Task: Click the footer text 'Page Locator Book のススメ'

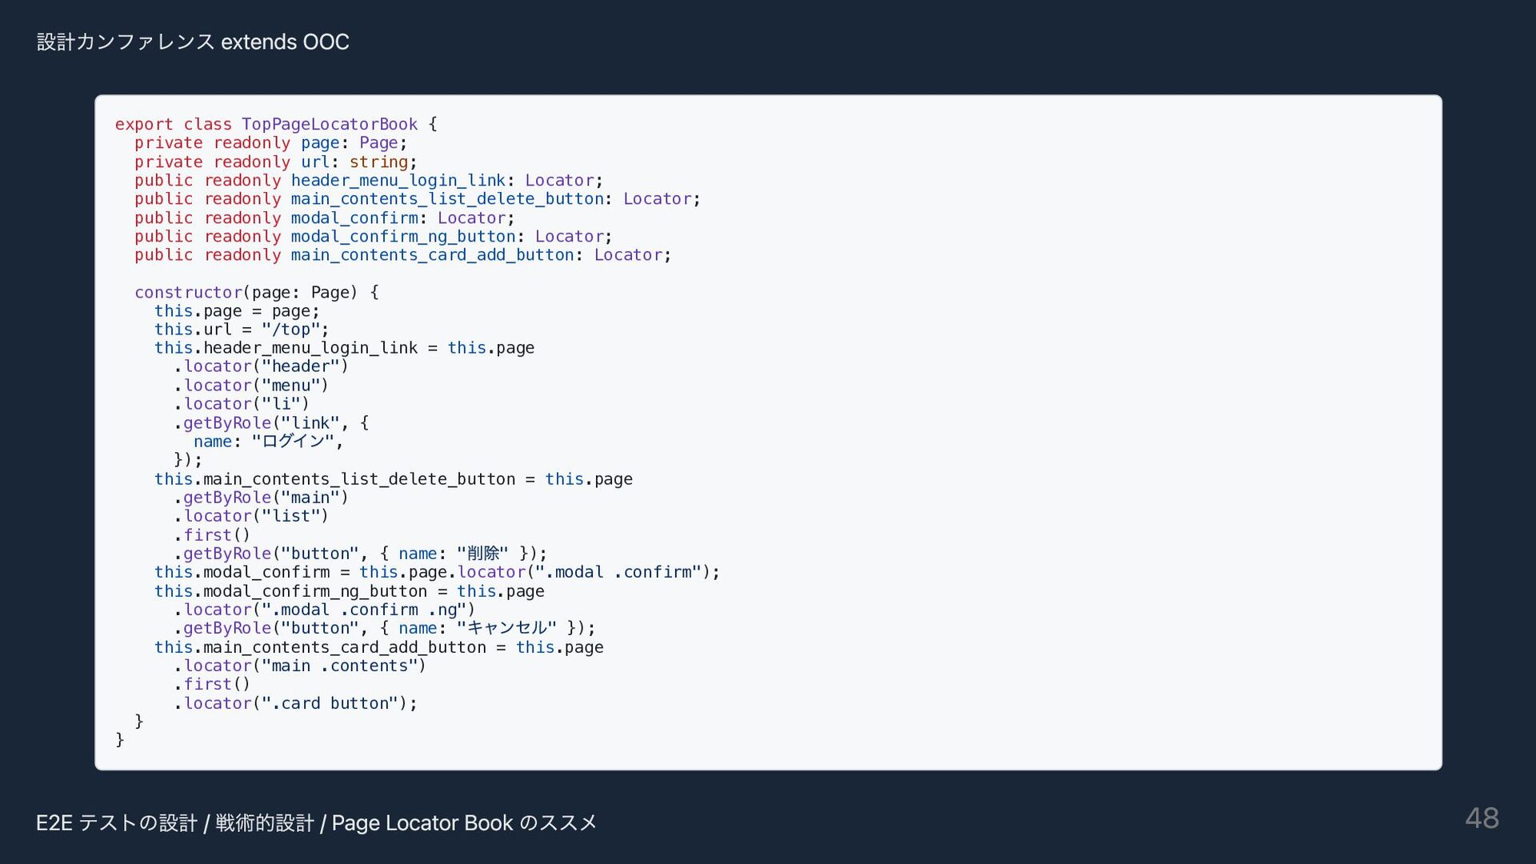Action: pos(464,823)
